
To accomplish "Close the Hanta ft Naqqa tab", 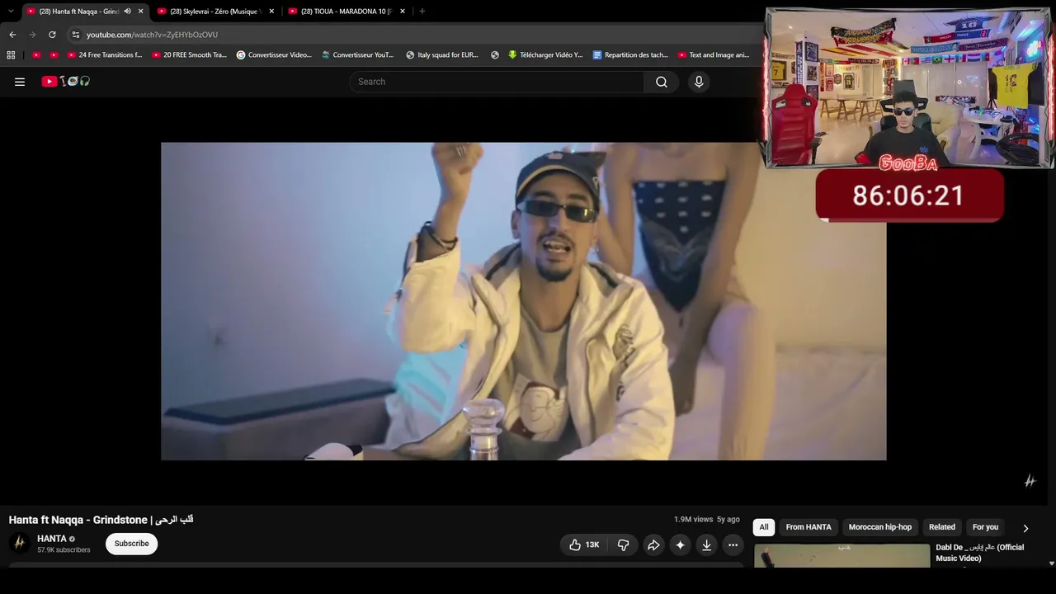I will point(140,12).
